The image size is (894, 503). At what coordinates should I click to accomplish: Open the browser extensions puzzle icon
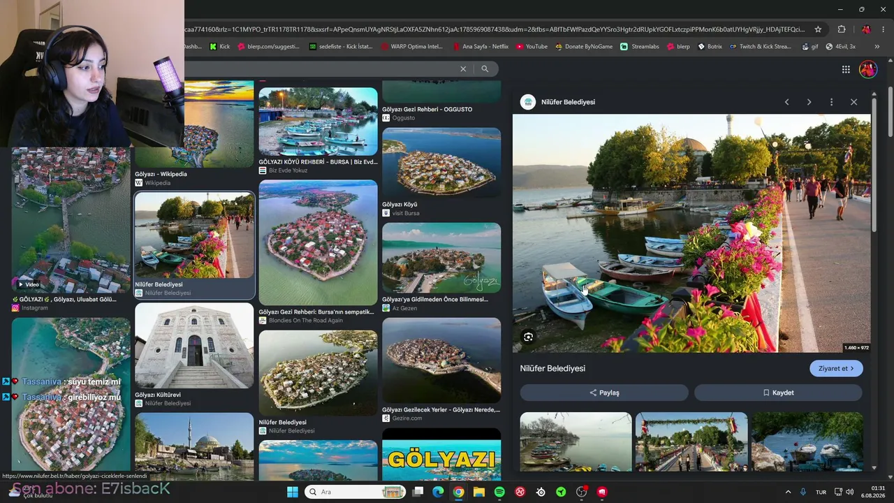(x=842, y=29)
